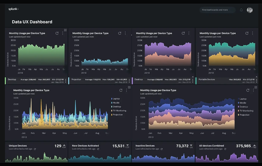Refresh the stacked area multi-device chart panel

coord(248,90)
